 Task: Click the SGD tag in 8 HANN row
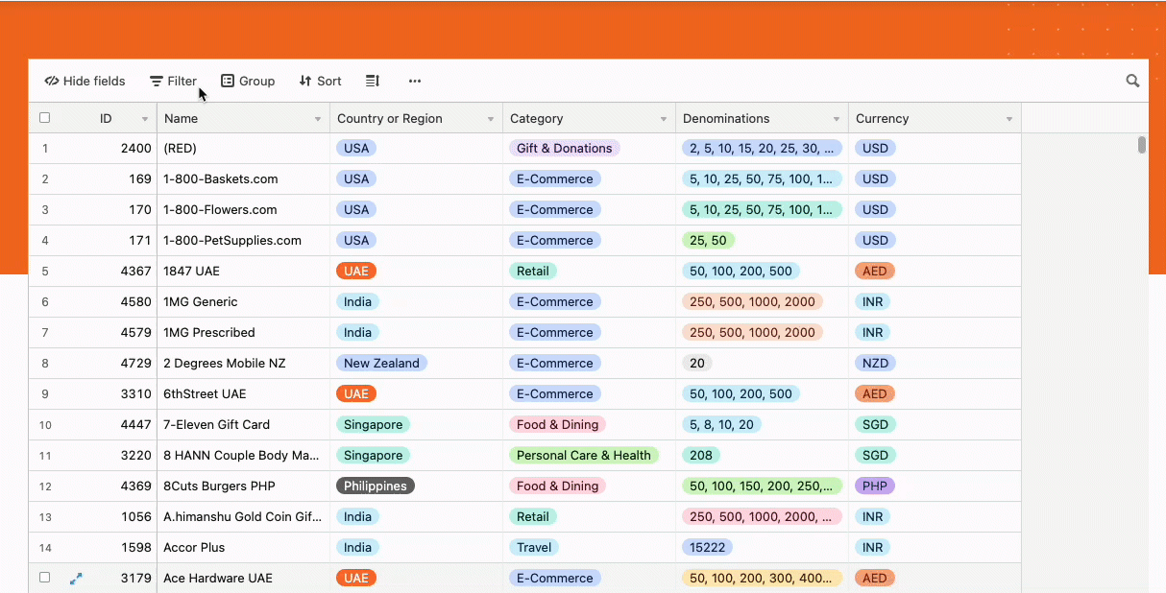click(874, 456)
